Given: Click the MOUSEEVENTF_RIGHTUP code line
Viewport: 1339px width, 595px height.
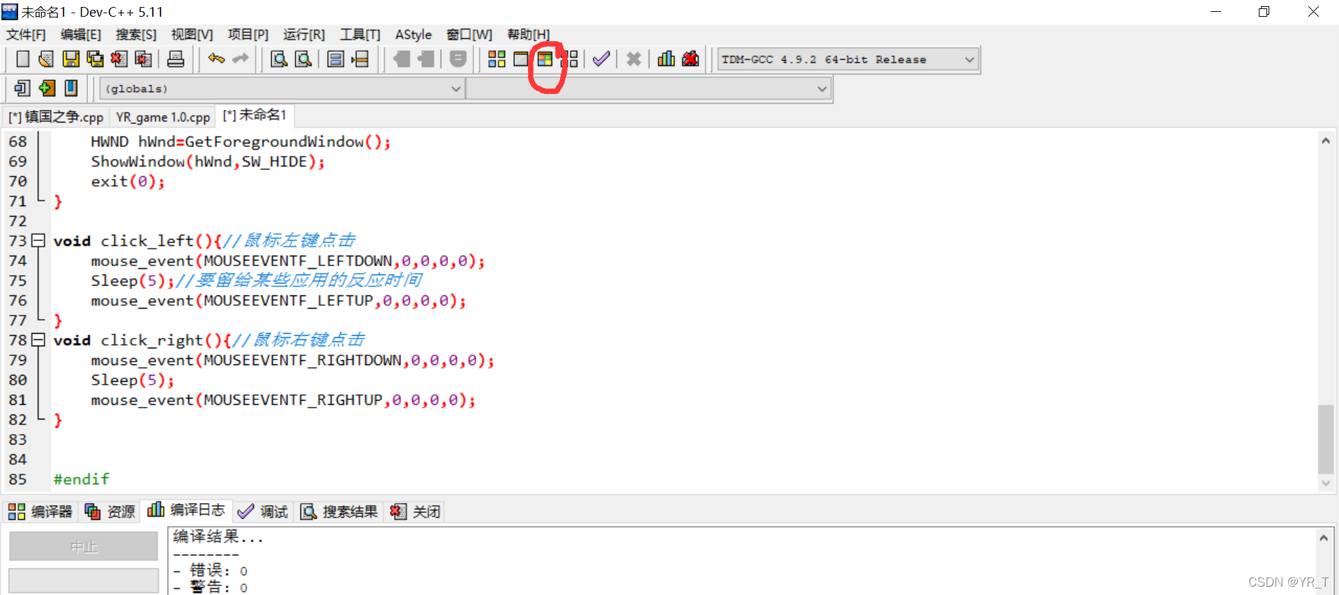Looking at the screenshot, I should tap(283, 401).
